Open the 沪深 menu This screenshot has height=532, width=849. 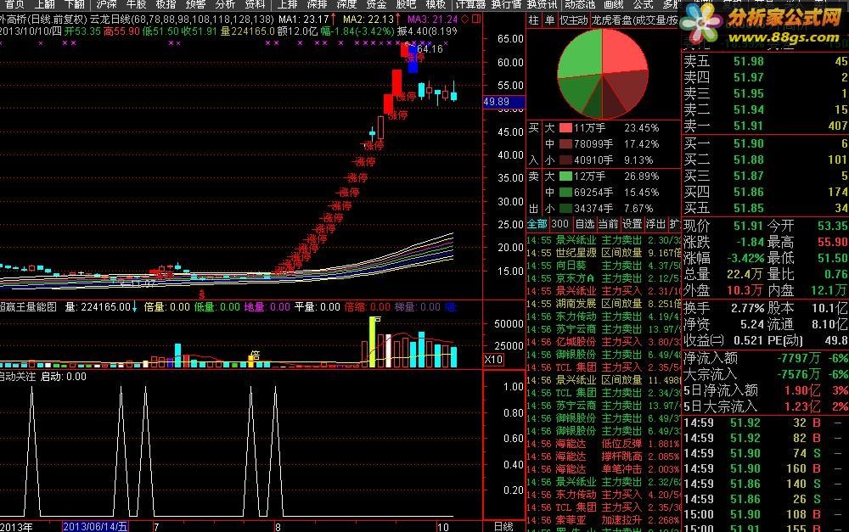coord(106,4)
